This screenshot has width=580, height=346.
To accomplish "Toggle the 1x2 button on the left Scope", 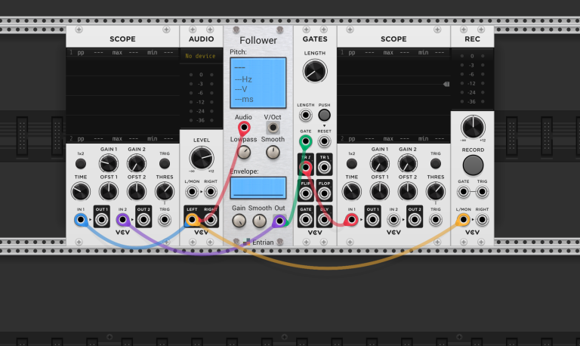I will pos(81,164).
